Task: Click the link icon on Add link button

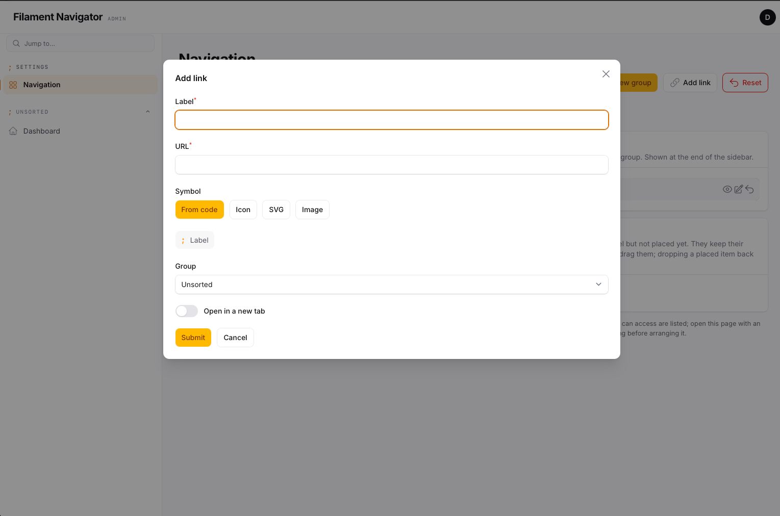Action: [675, 83]
